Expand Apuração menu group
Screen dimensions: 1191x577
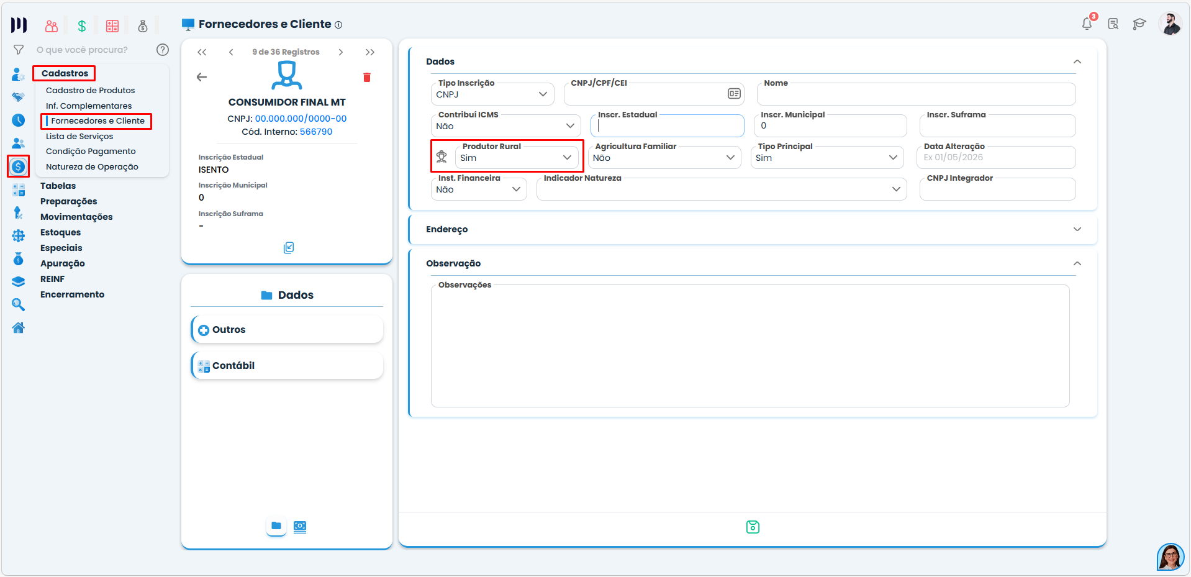pyautogui.click(x=63, y=263)
